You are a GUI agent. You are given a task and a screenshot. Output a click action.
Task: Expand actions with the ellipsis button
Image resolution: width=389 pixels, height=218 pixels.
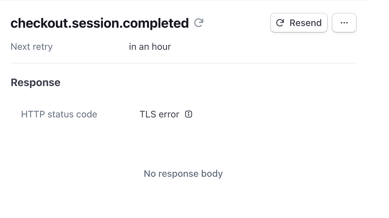[x=344, y=22]
